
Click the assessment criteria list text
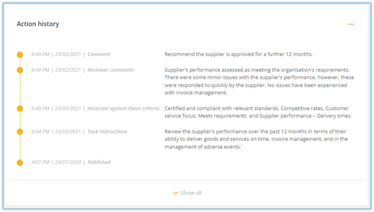[258, 112]
